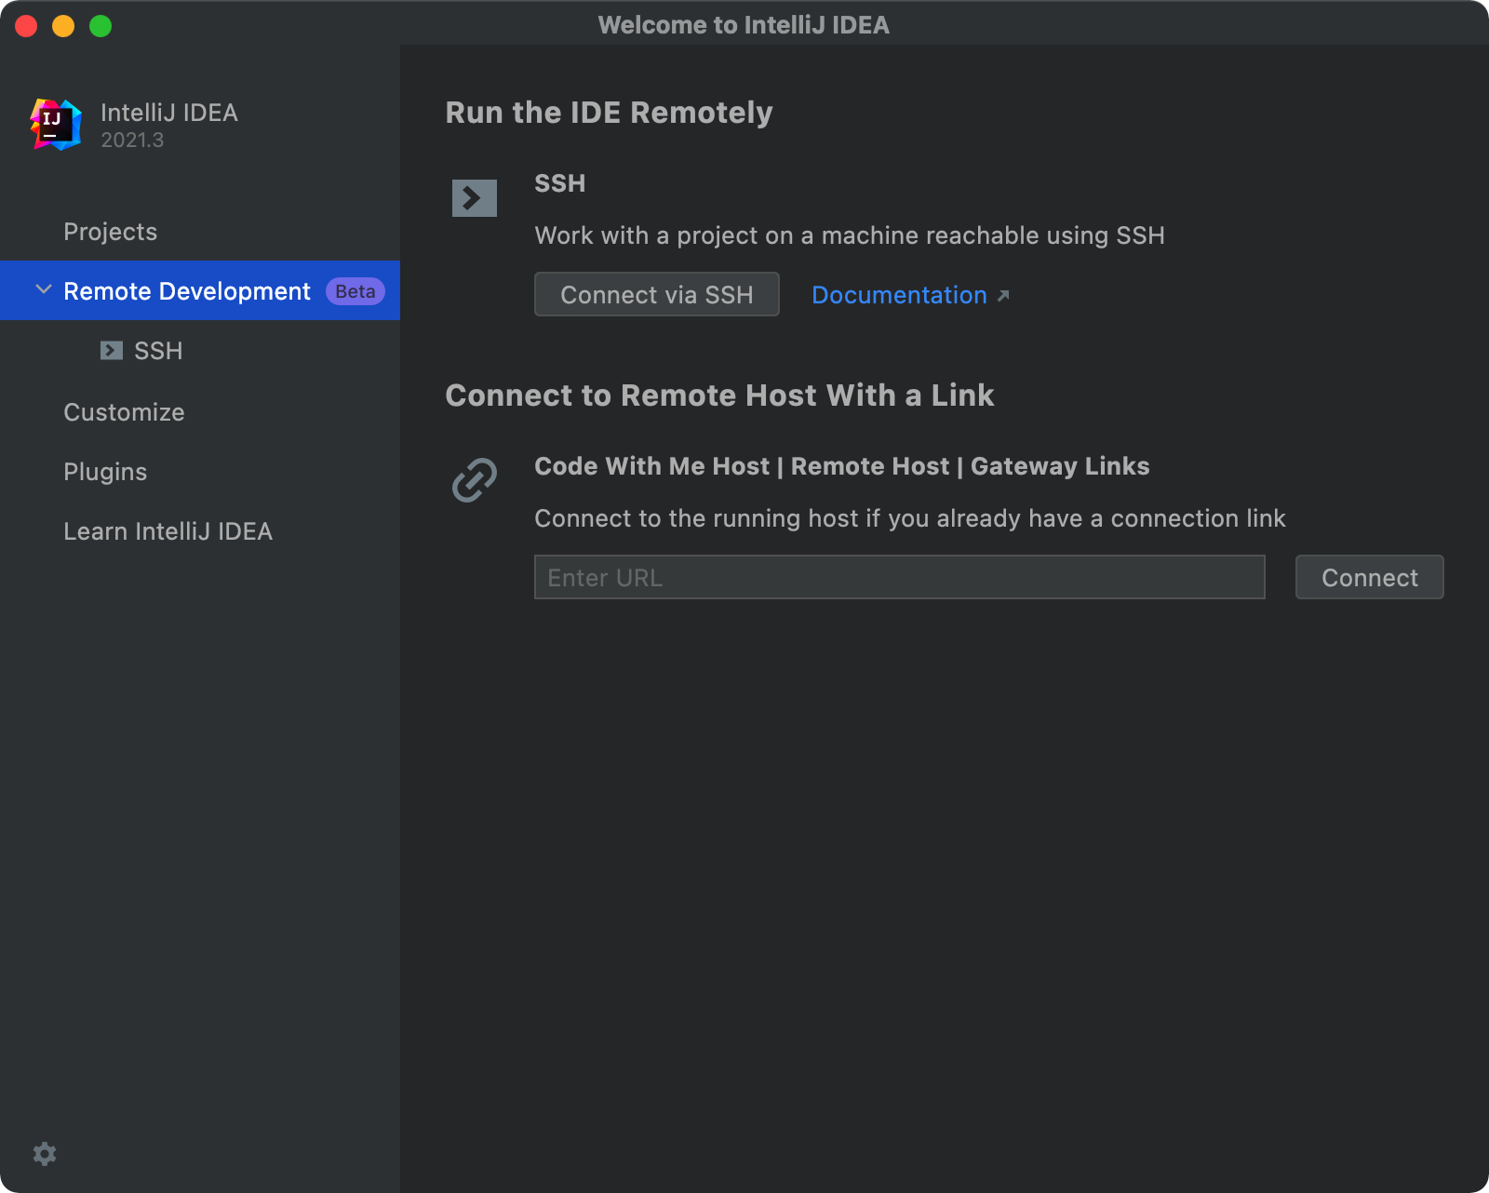Open the Documentation link

pos(899,294)
